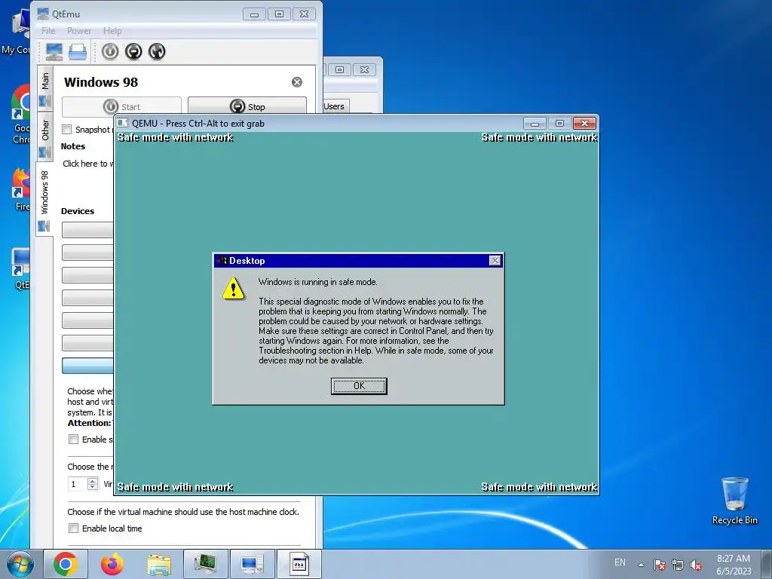The height and width of the screenshot is (579, 772).
Task: Click the CPU count number field
Action: pos(78,484)
